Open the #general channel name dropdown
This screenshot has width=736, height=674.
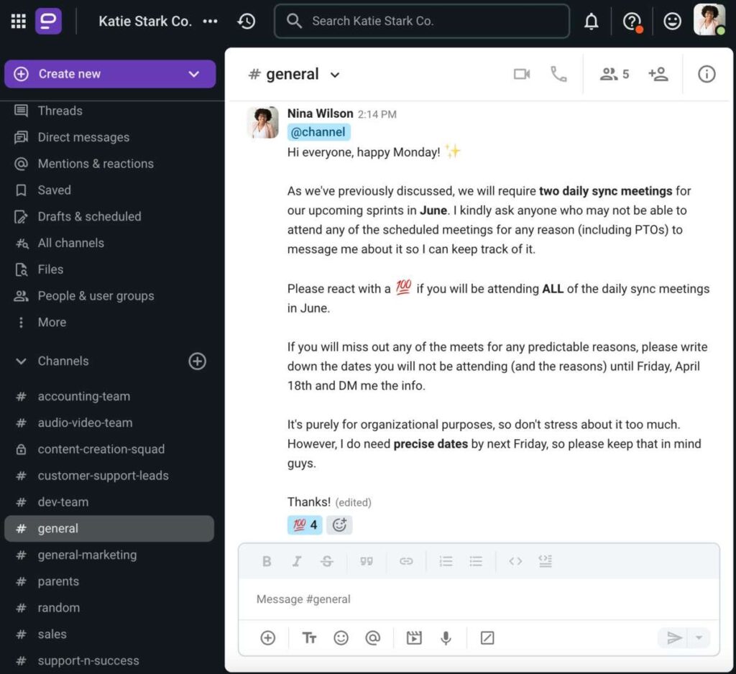[x=335, y=75]
